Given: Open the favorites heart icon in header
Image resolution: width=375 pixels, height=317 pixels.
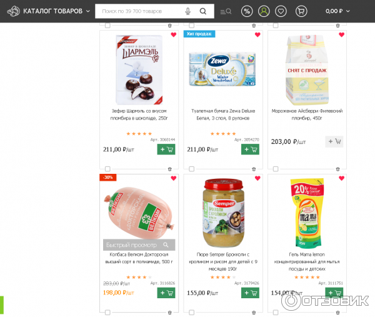Looking at the screenshot, I should pos(281,11).
